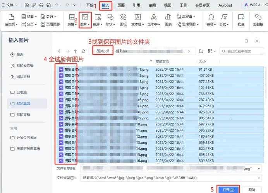Select the file row sized 733.67KB
The height and width of the screenshot is (193, 268).
click(x=160, y=94)
